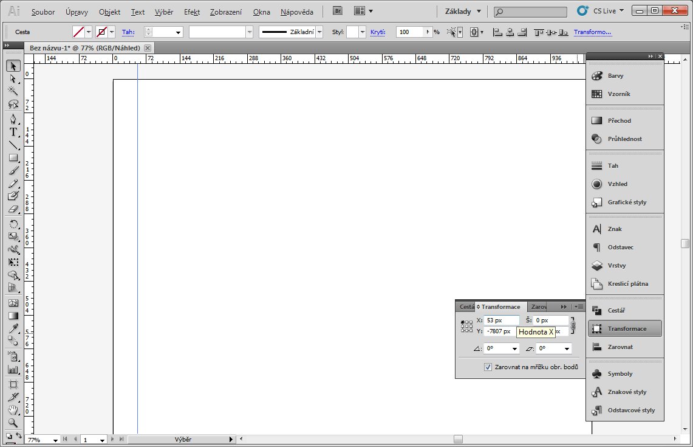Select the Selection (arrow) tool
The width and height of the screenshot is (693, 447).
(13, 66)
